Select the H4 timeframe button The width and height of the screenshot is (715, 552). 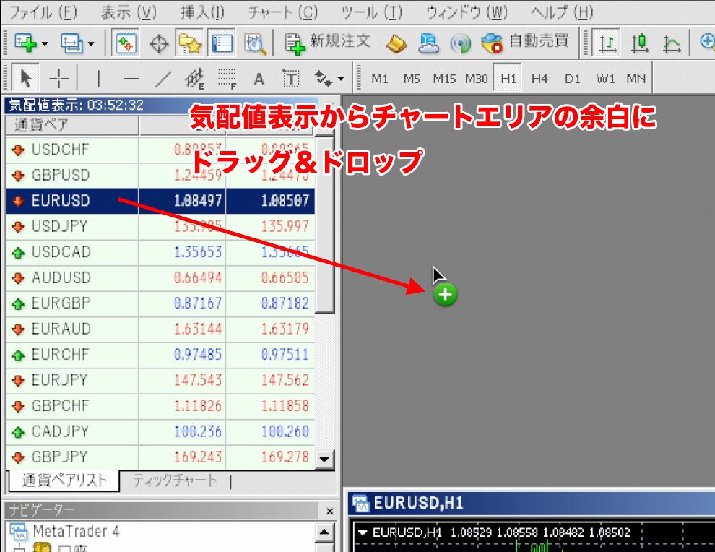539,79
